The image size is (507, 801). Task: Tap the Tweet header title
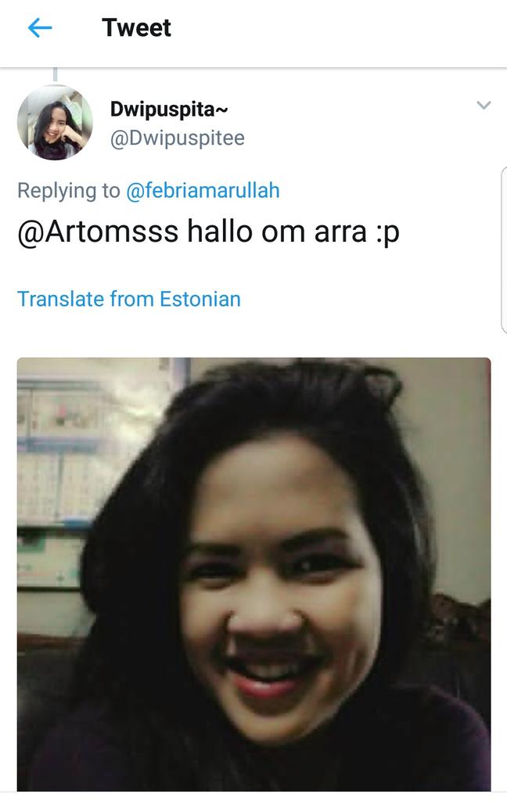tap(136, 27)
